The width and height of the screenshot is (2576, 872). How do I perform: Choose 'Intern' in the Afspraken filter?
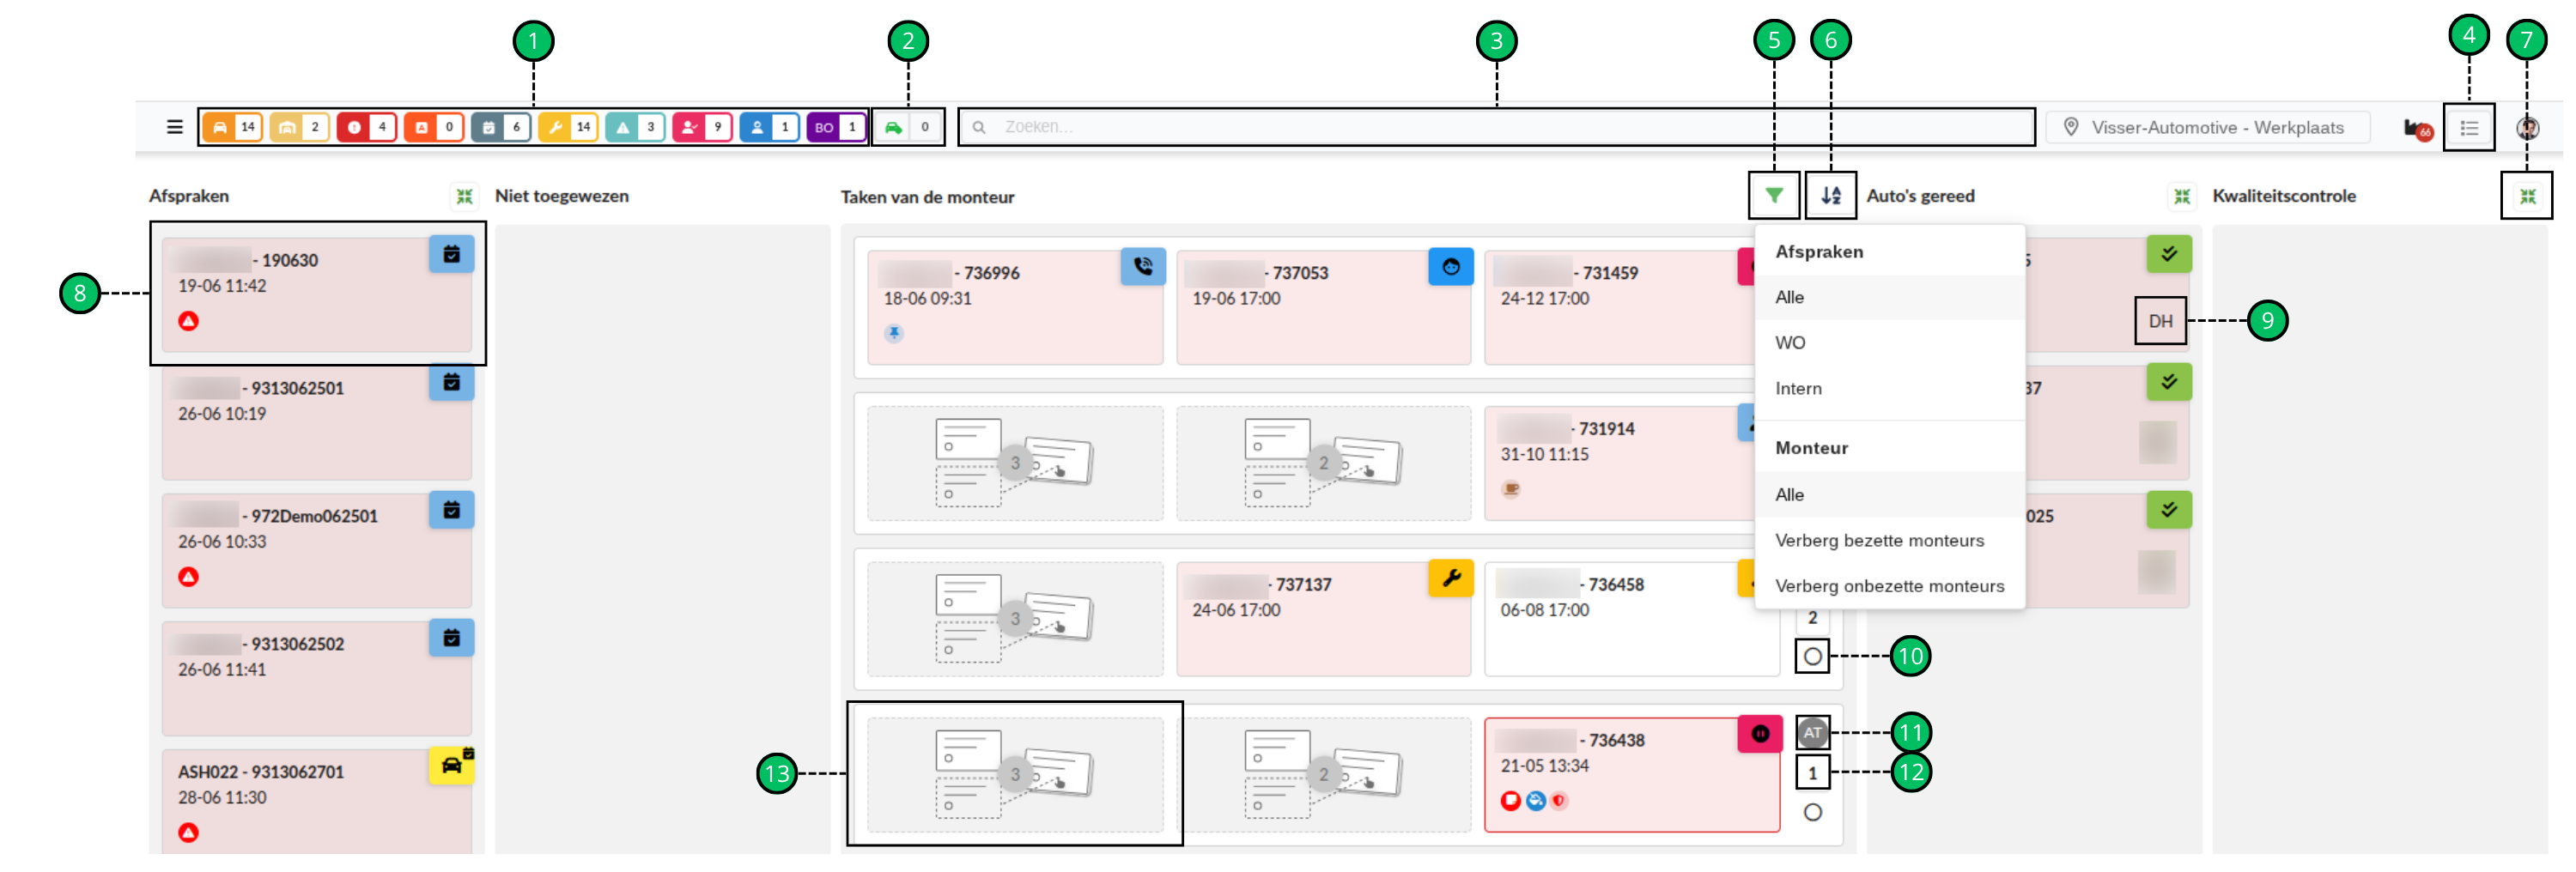click(x=1798, y=389)
